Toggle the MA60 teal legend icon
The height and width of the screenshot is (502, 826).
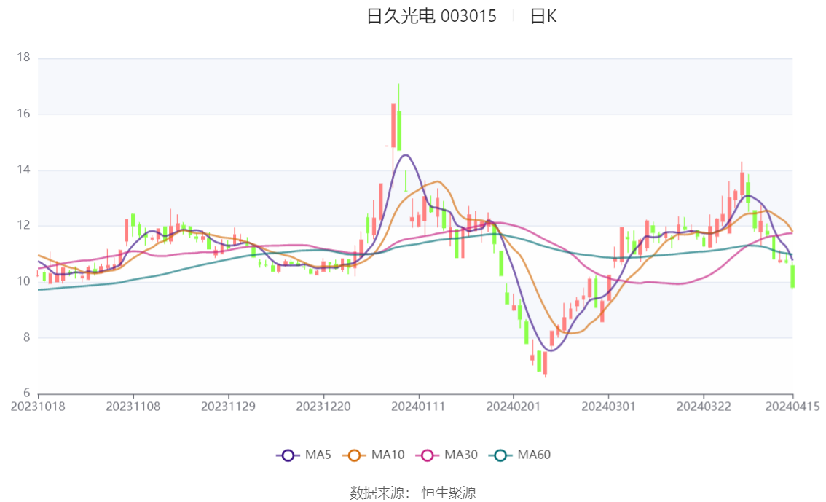500,455
